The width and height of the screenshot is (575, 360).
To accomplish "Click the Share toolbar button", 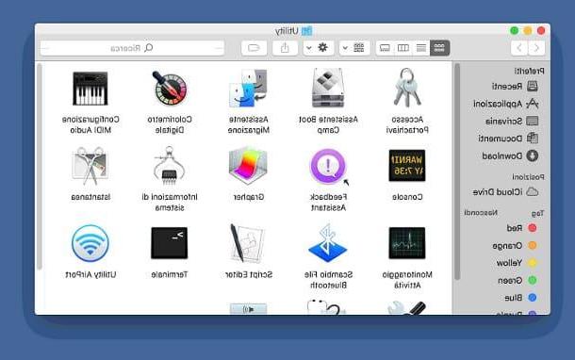I will pos(285,48).
